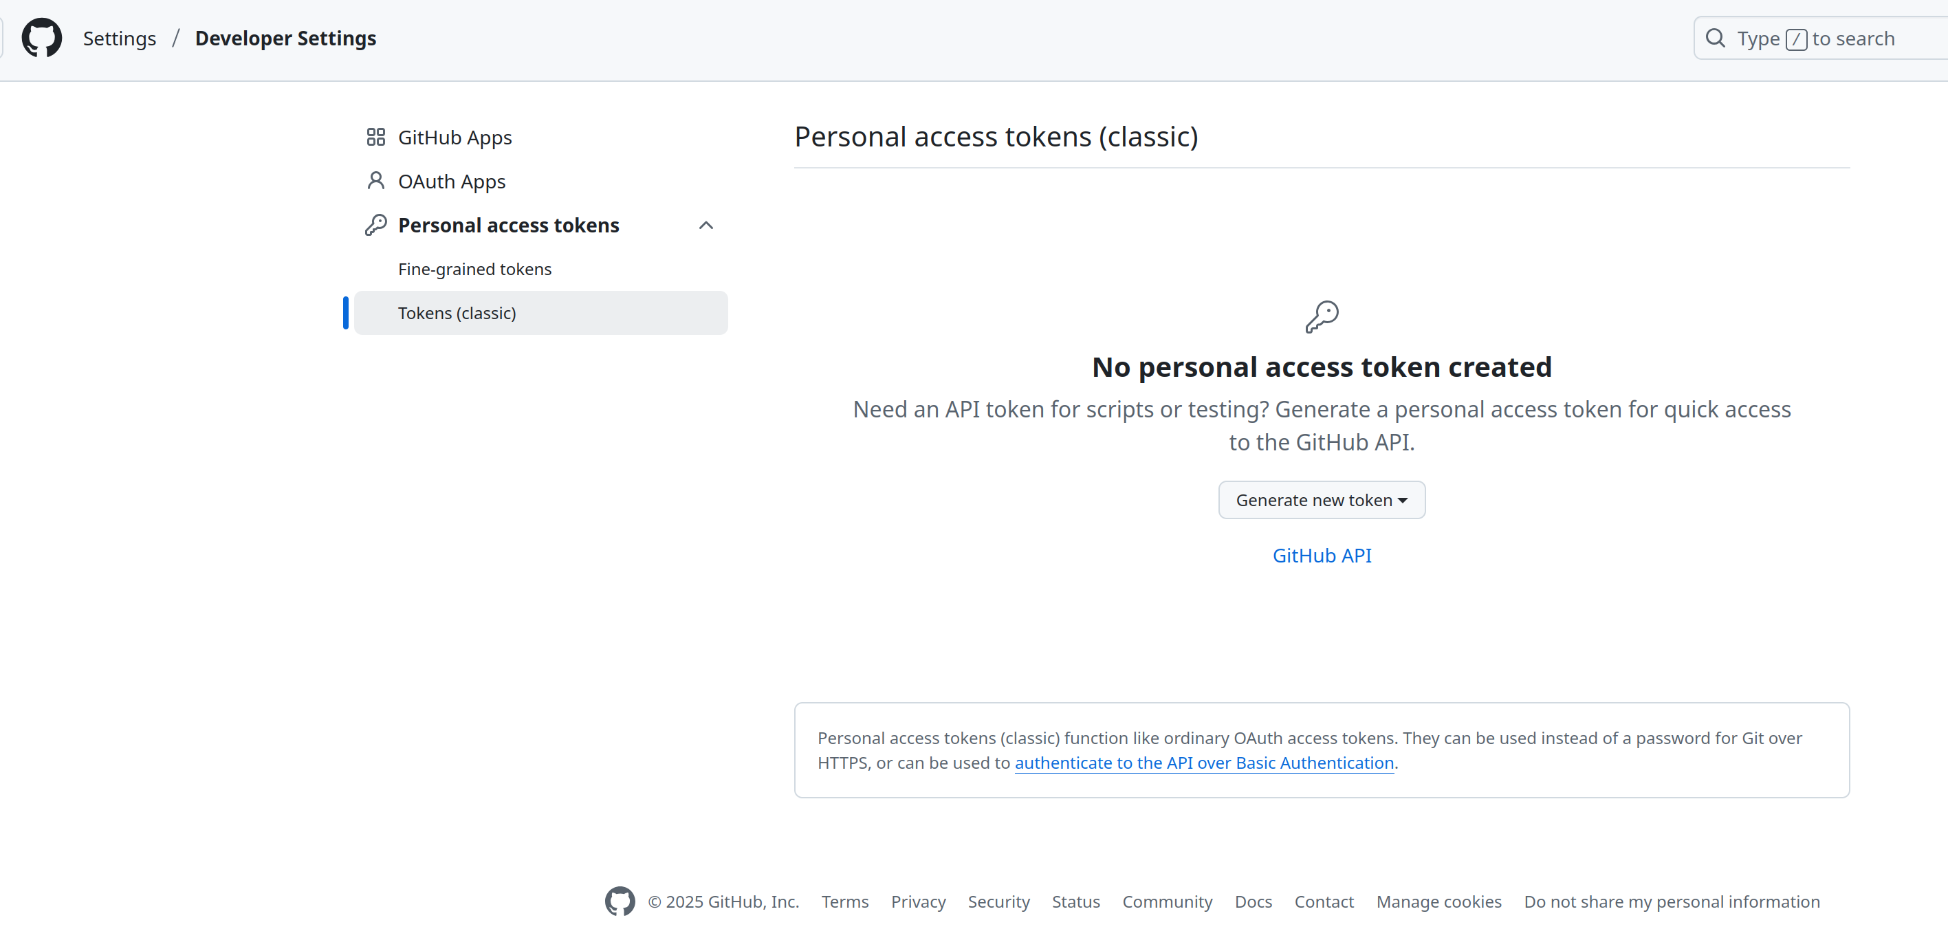1948x951 pixels.
Task: Collapse the Personal access tokens chevron
Action: click(x=706, y=226)
